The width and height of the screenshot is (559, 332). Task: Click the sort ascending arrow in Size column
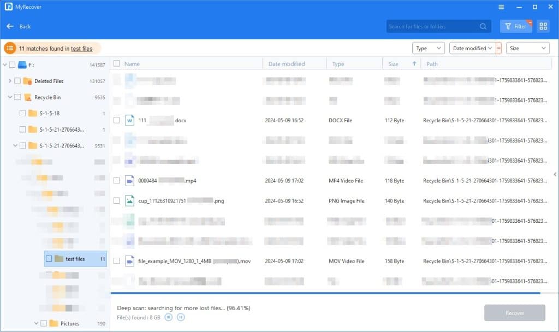click(414, 63)
